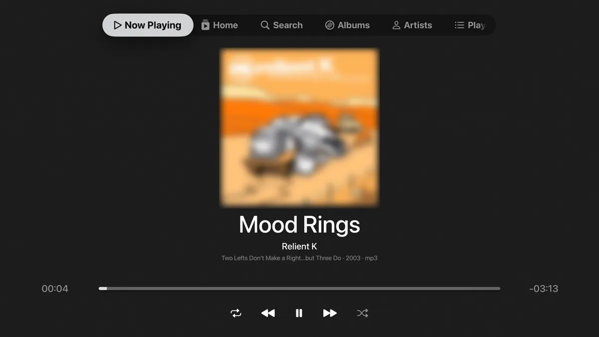
Task: Click the playback progress bar
Action: point(299,289)
